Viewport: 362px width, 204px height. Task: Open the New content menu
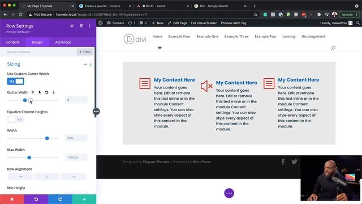pos(157,23)
